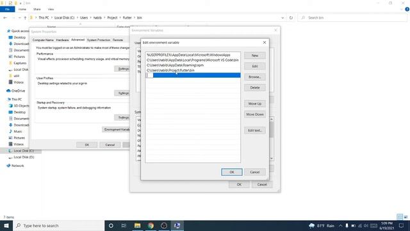The image size is (410, 231).
Task: Open Task View from taskbar
Action: (124, 225)
